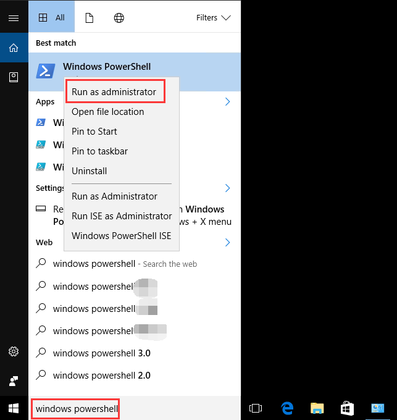Click the search box with windows powershell

[x=75, y=409]
